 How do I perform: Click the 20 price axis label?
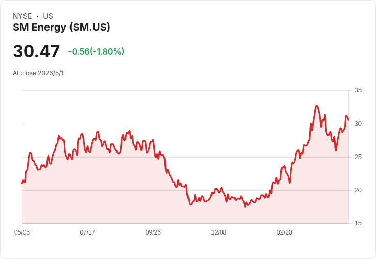coord(358,190)
